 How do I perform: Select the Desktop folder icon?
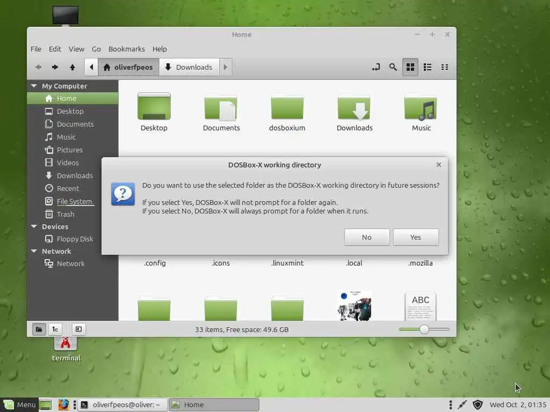pos(154,107)
